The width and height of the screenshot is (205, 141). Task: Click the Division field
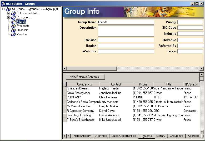click(126, 40)
